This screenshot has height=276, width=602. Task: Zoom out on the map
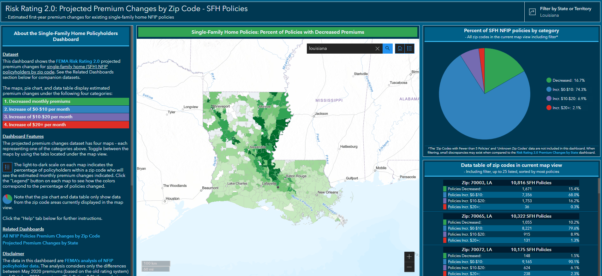tap(409, 267)
